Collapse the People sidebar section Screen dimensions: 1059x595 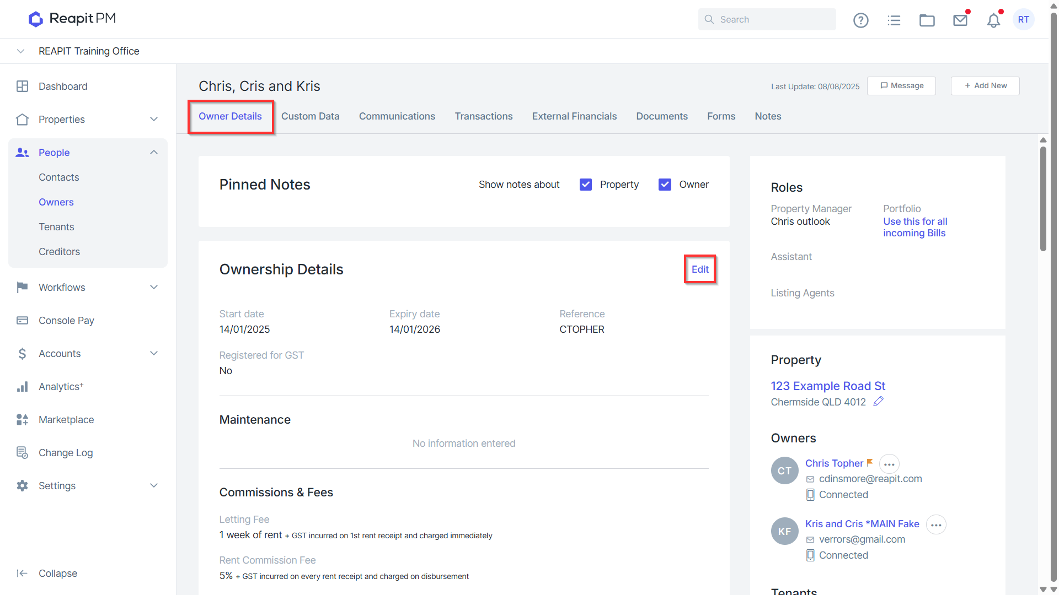click(x=154, y=153)
